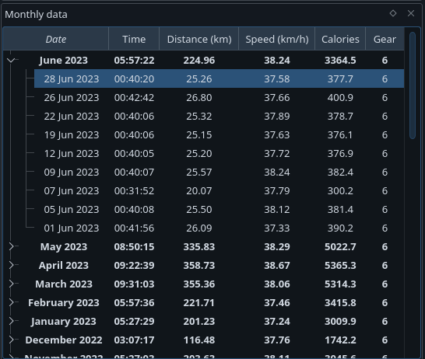
Task: Expand the March 2023 month group
Action: pyautogui.click(x=11, y=284)
